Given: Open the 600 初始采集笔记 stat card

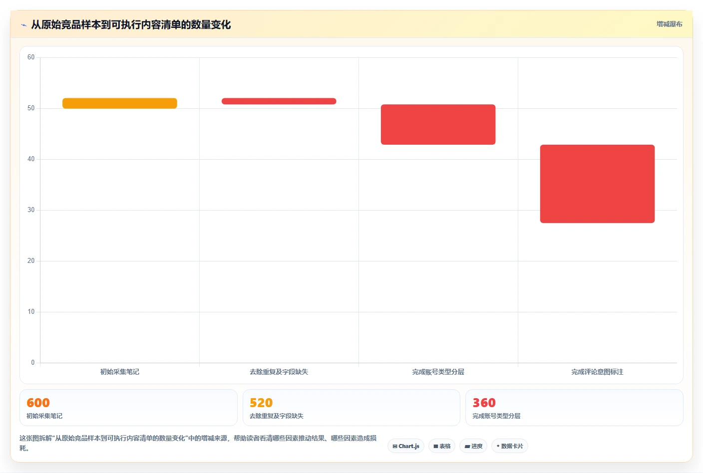Looking at the screenshot, I should [x=128, y=408].
